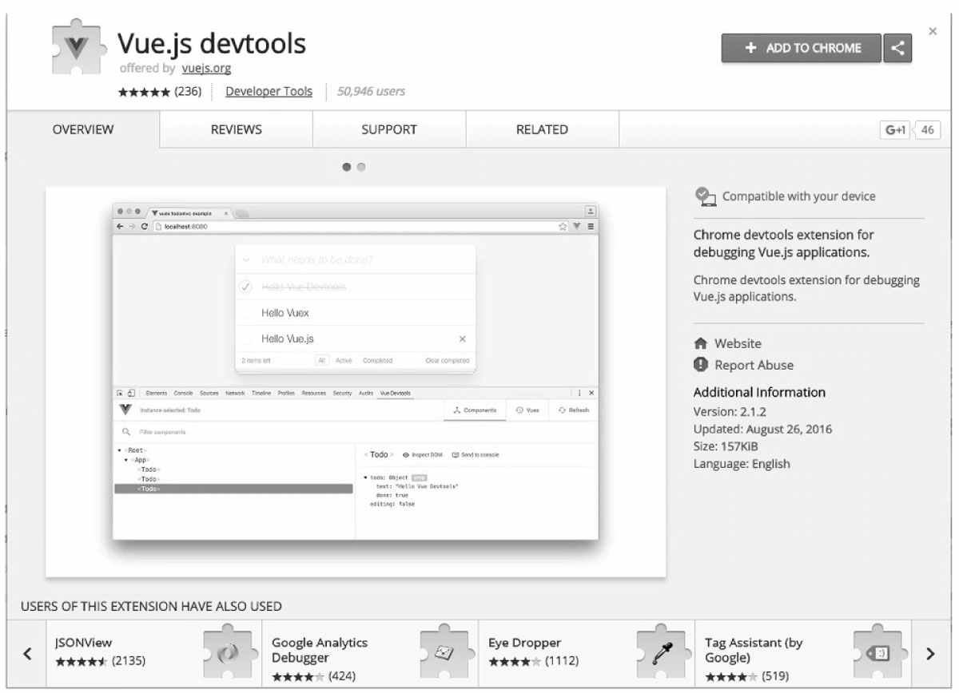Open the JSONView extension title

[83, 643]
